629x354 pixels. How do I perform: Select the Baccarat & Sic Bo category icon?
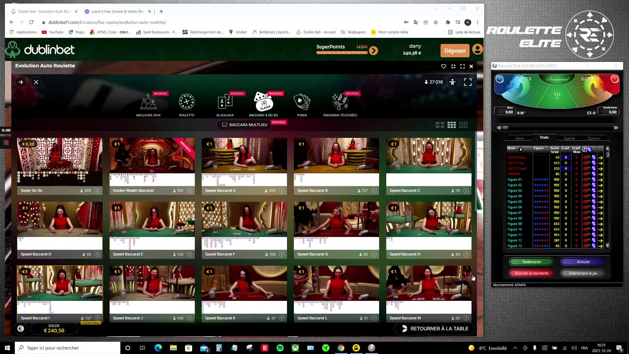(x=263, y=102)
